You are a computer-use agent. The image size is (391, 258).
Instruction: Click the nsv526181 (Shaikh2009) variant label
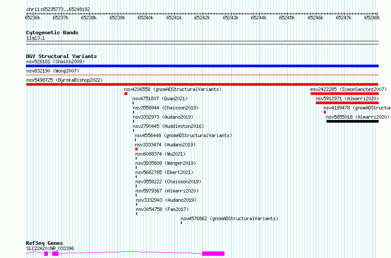pyautogui.click(x=55, y=62)
